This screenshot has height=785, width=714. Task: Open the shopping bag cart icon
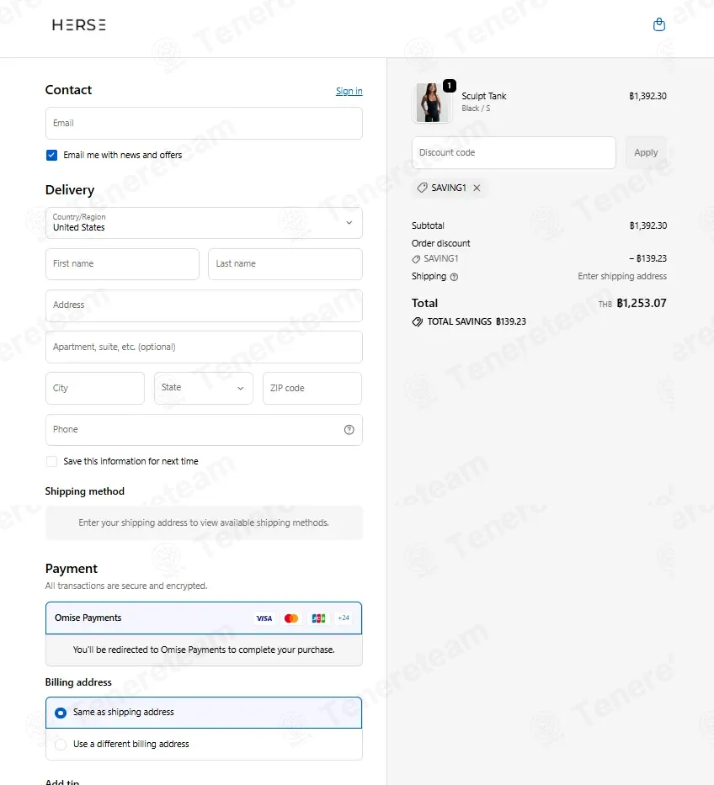[659, 24]
